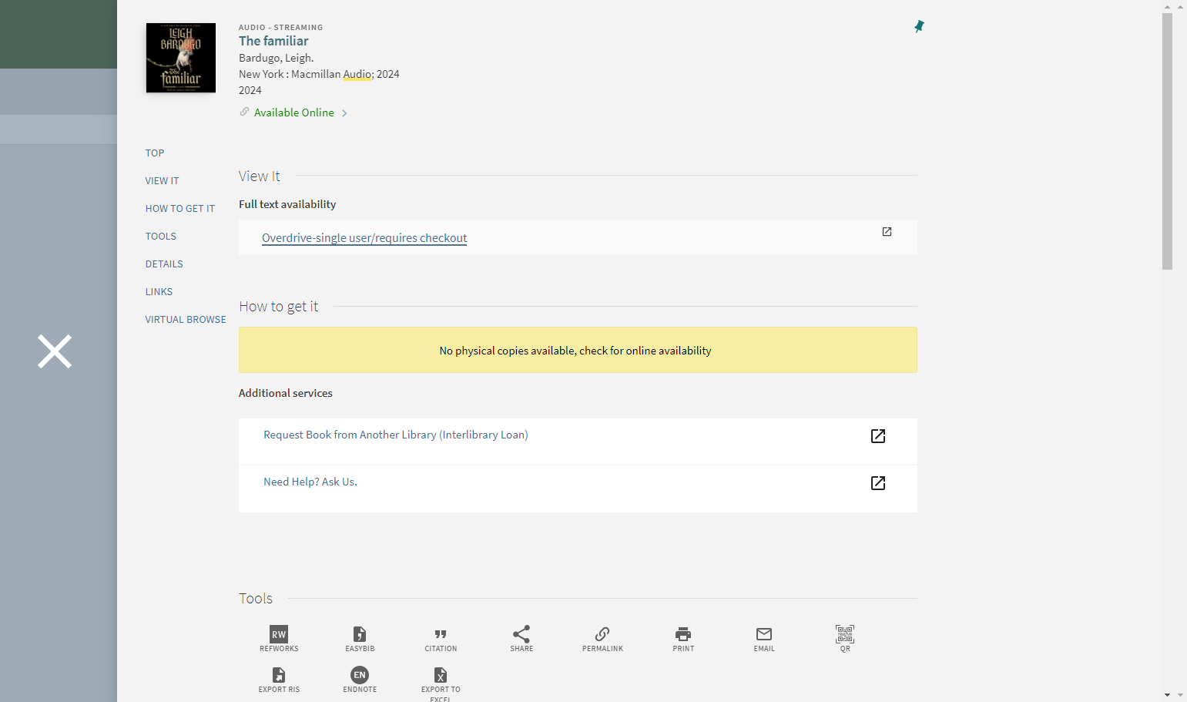Jump to DETAILS section
The width and height of the screenshot is (1187, 702).
[x=164, y=264]
